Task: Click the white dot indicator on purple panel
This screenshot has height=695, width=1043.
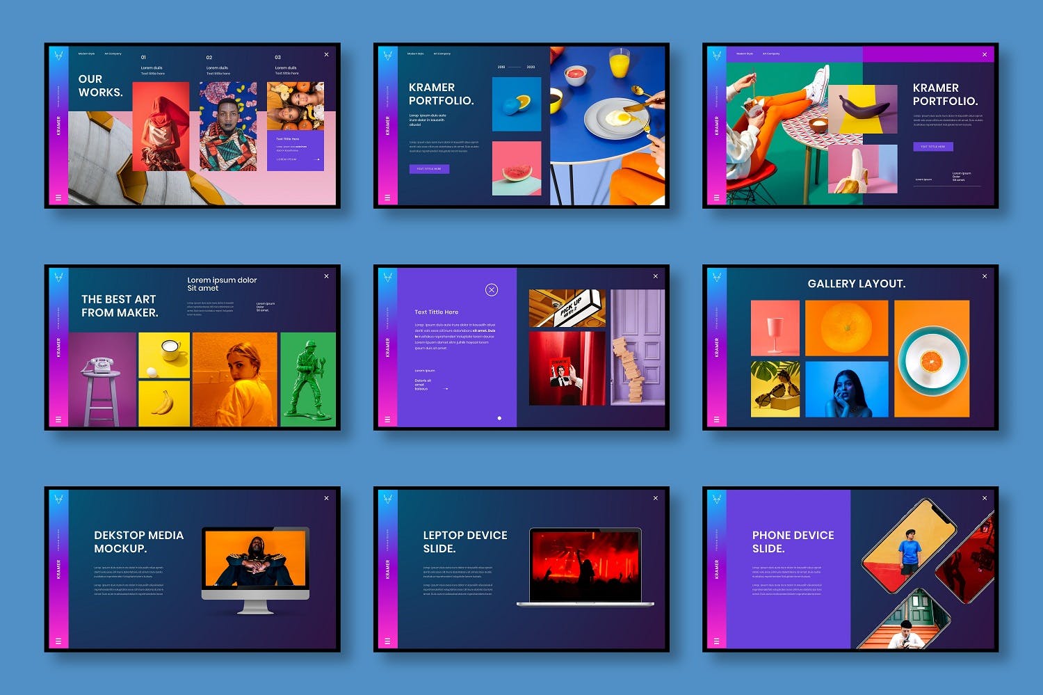Action: [x=499, y=418]
